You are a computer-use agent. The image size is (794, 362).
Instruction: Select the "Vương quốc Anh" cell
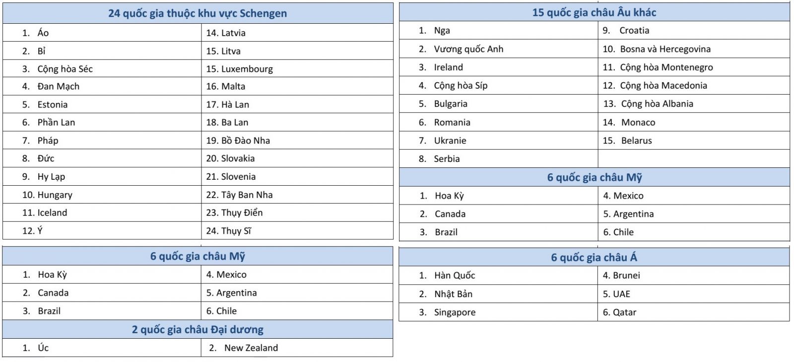pyautogui.click(x=468, y=49)
